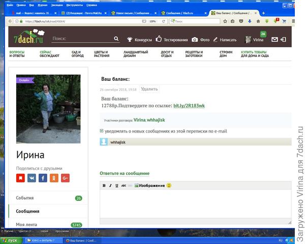Click the browser reload icon
This screenshot has width=305, height=244.
point(164,21)
